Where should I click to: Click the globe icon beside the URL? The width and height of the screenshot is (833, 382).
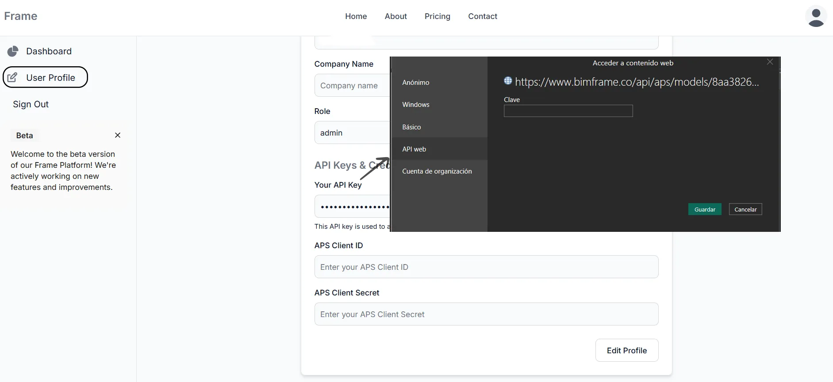[508, 80]
